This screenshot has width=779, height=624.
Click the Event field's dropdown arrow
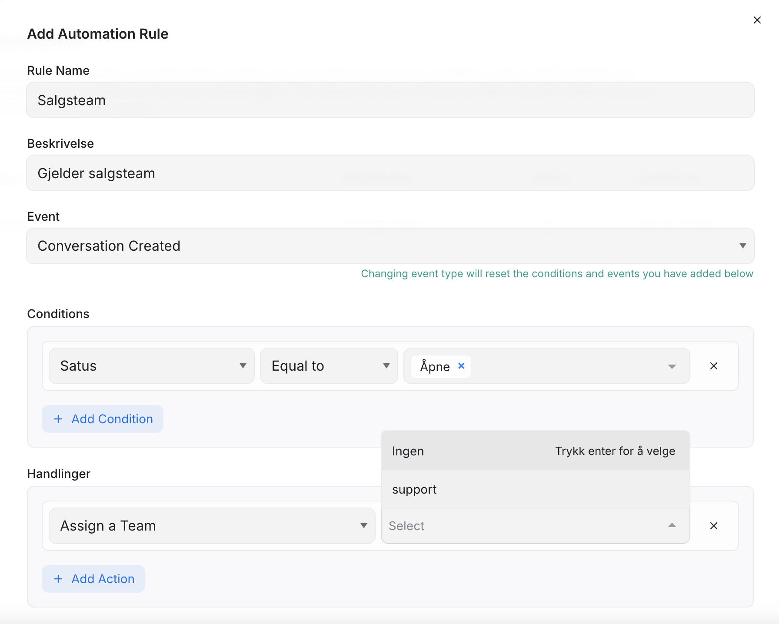point(742,246)
